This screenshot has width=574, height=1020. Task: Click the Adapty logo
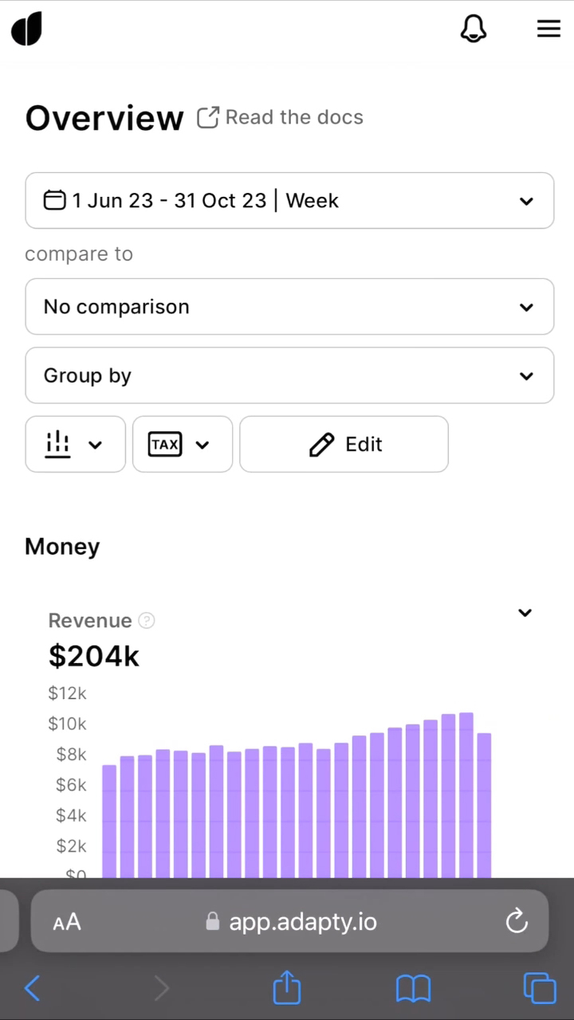coord(26,29)
